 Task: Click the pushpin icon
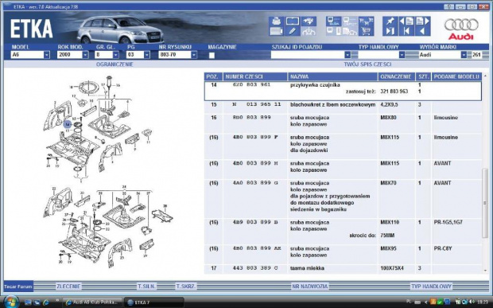390,21
